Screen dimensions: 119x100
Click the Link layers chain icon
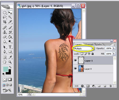point(76,86)
